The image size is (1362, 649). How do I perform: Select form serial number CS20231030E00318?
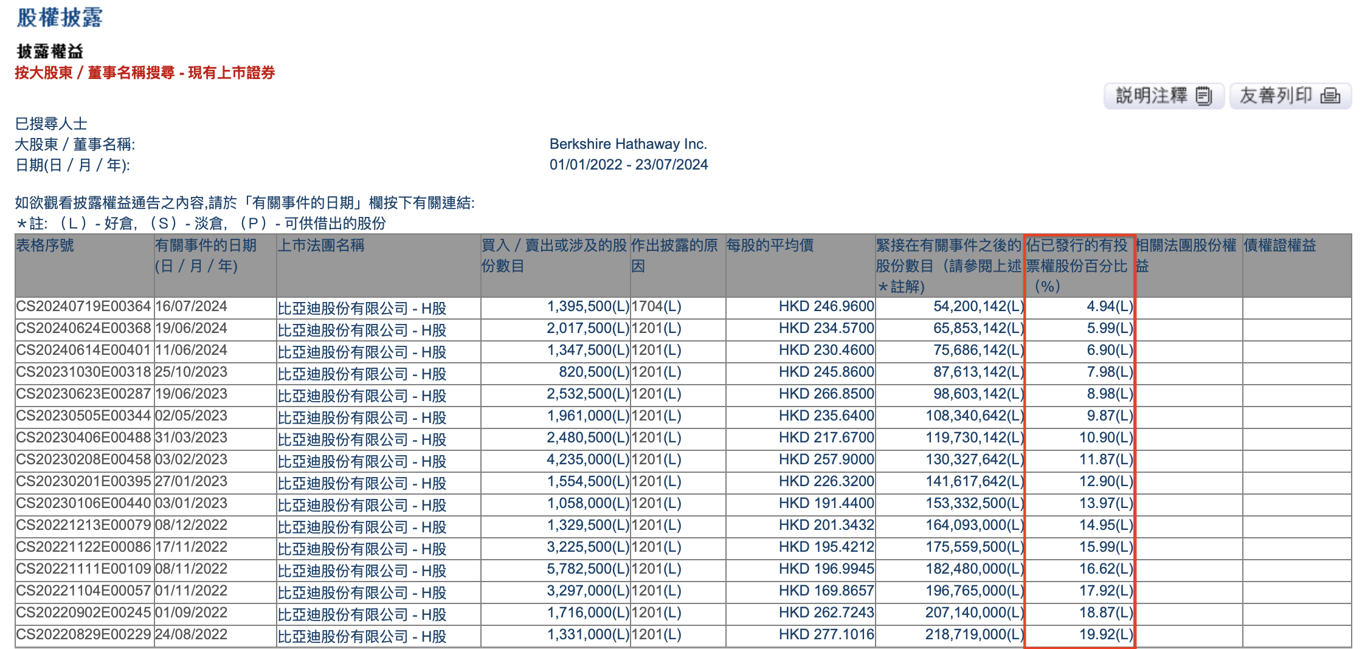[x=83, y=372]
